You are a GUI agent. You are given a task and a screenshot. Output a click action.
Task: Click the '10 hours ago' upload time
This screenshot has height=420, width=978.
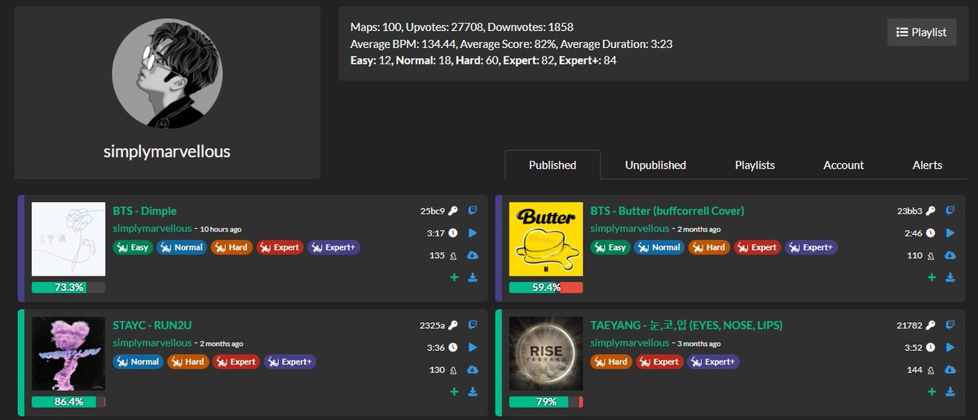point(220,229)
